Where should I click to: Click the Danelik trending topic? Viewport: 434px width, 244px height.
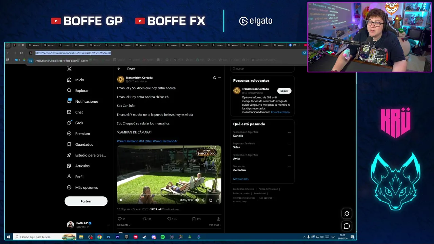[x=238, y=136]
